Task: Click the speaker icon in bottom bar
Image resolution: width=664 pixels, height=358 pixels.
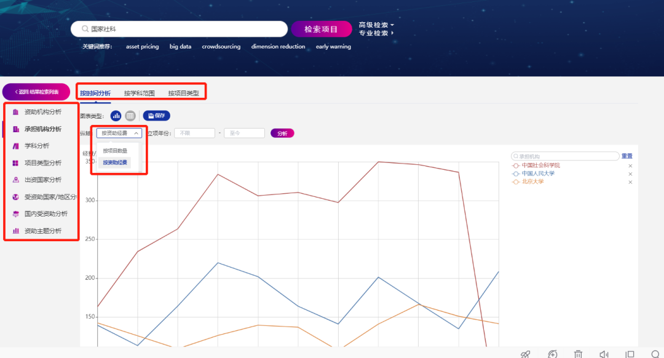Action: coord(604,354)
